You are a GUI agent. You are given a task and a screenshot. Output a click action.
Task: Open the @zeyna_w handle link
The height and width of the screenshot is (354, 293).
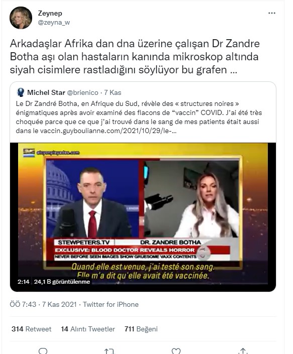pos(54,23)
